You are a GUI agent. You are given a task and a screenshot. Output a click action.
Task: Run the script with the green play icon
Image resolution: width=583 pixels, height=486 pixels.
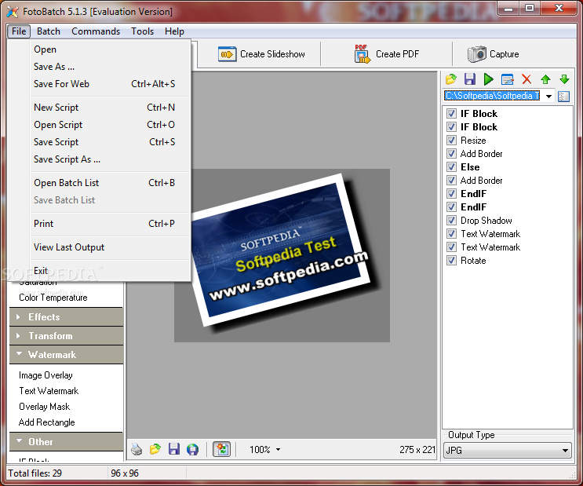point(489,79)
